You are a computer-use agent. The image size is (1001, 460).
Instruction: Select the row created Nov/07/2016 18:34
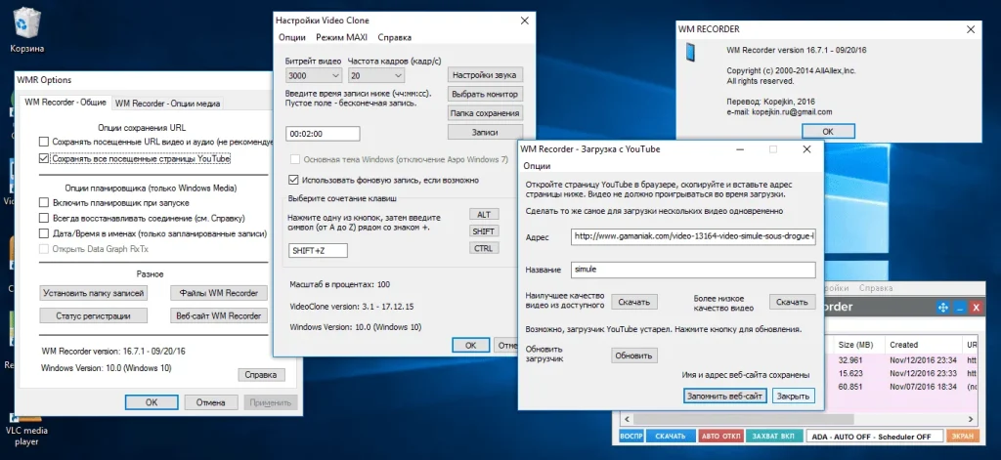tap(899, 387)
